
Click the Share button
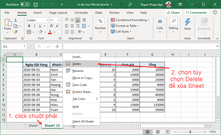[x=174, y=13]
